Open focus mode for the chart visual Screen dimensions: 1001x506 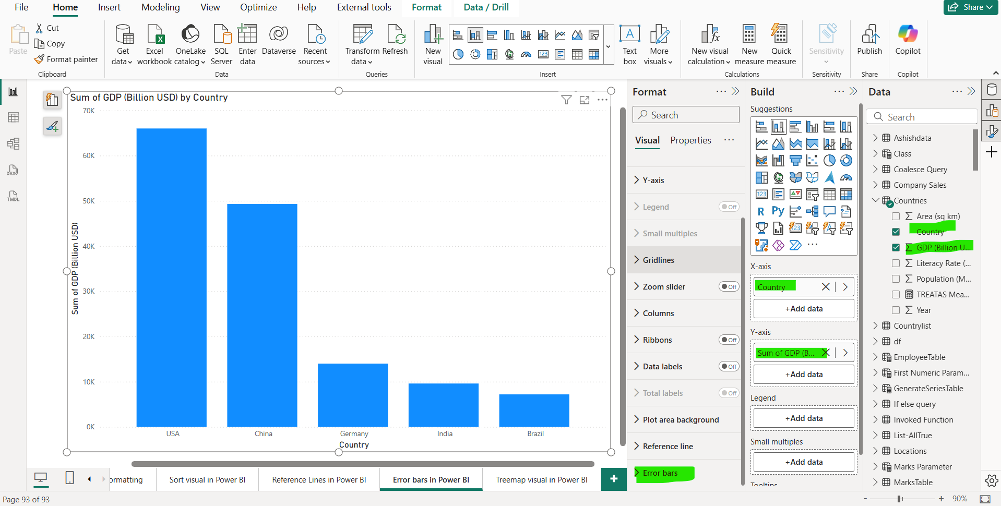(x=585, y=100)
